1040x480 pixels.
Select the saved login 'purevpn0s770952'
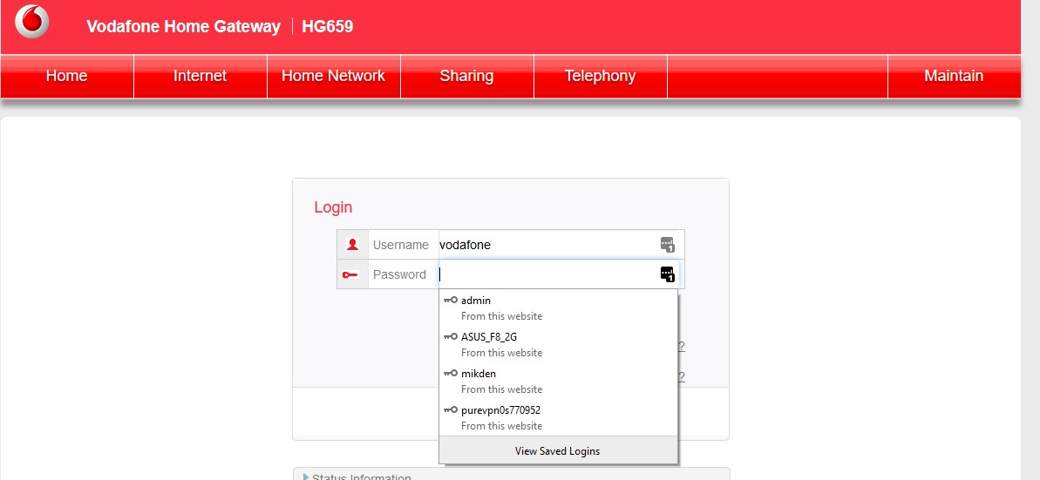[x=559, y=417]
